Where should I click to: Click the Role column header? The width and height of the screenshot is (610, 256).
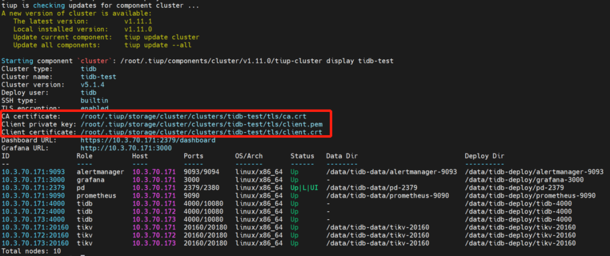coord(84,156)
